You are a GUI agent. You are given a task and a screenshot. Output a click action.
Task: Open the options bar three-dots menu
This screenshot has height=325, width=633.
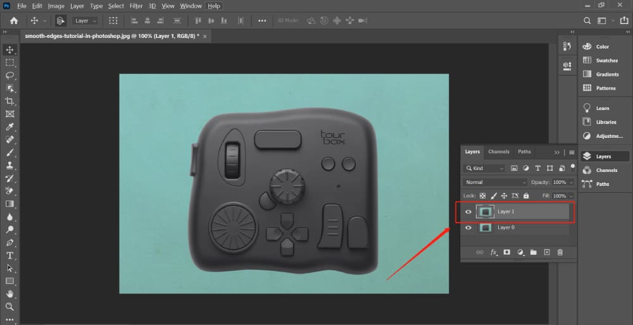(x=263, y=21)
